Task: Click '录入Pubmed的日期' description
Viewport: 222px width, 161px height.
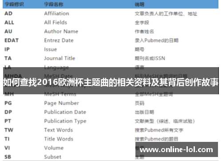Action: click(156, 40)
